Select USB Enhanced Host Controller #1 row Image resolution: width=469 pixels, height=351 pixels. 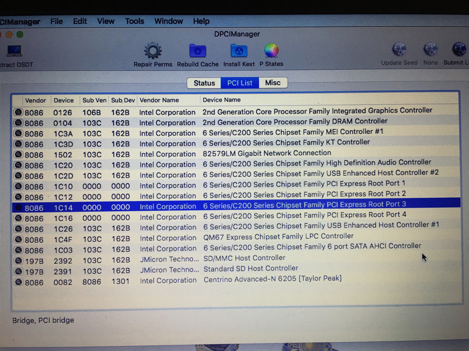click(x=236, y=228)
